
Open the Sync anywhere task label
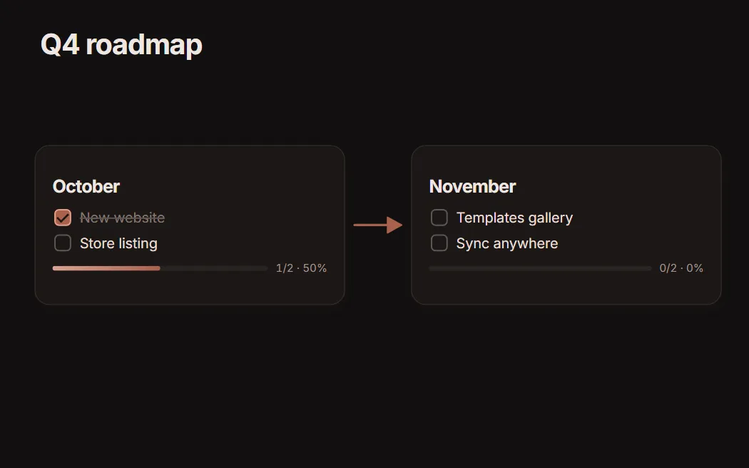coord(506,243)
